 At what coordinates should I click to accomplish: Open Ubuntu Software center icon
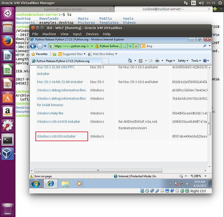[x=7, y=98]
